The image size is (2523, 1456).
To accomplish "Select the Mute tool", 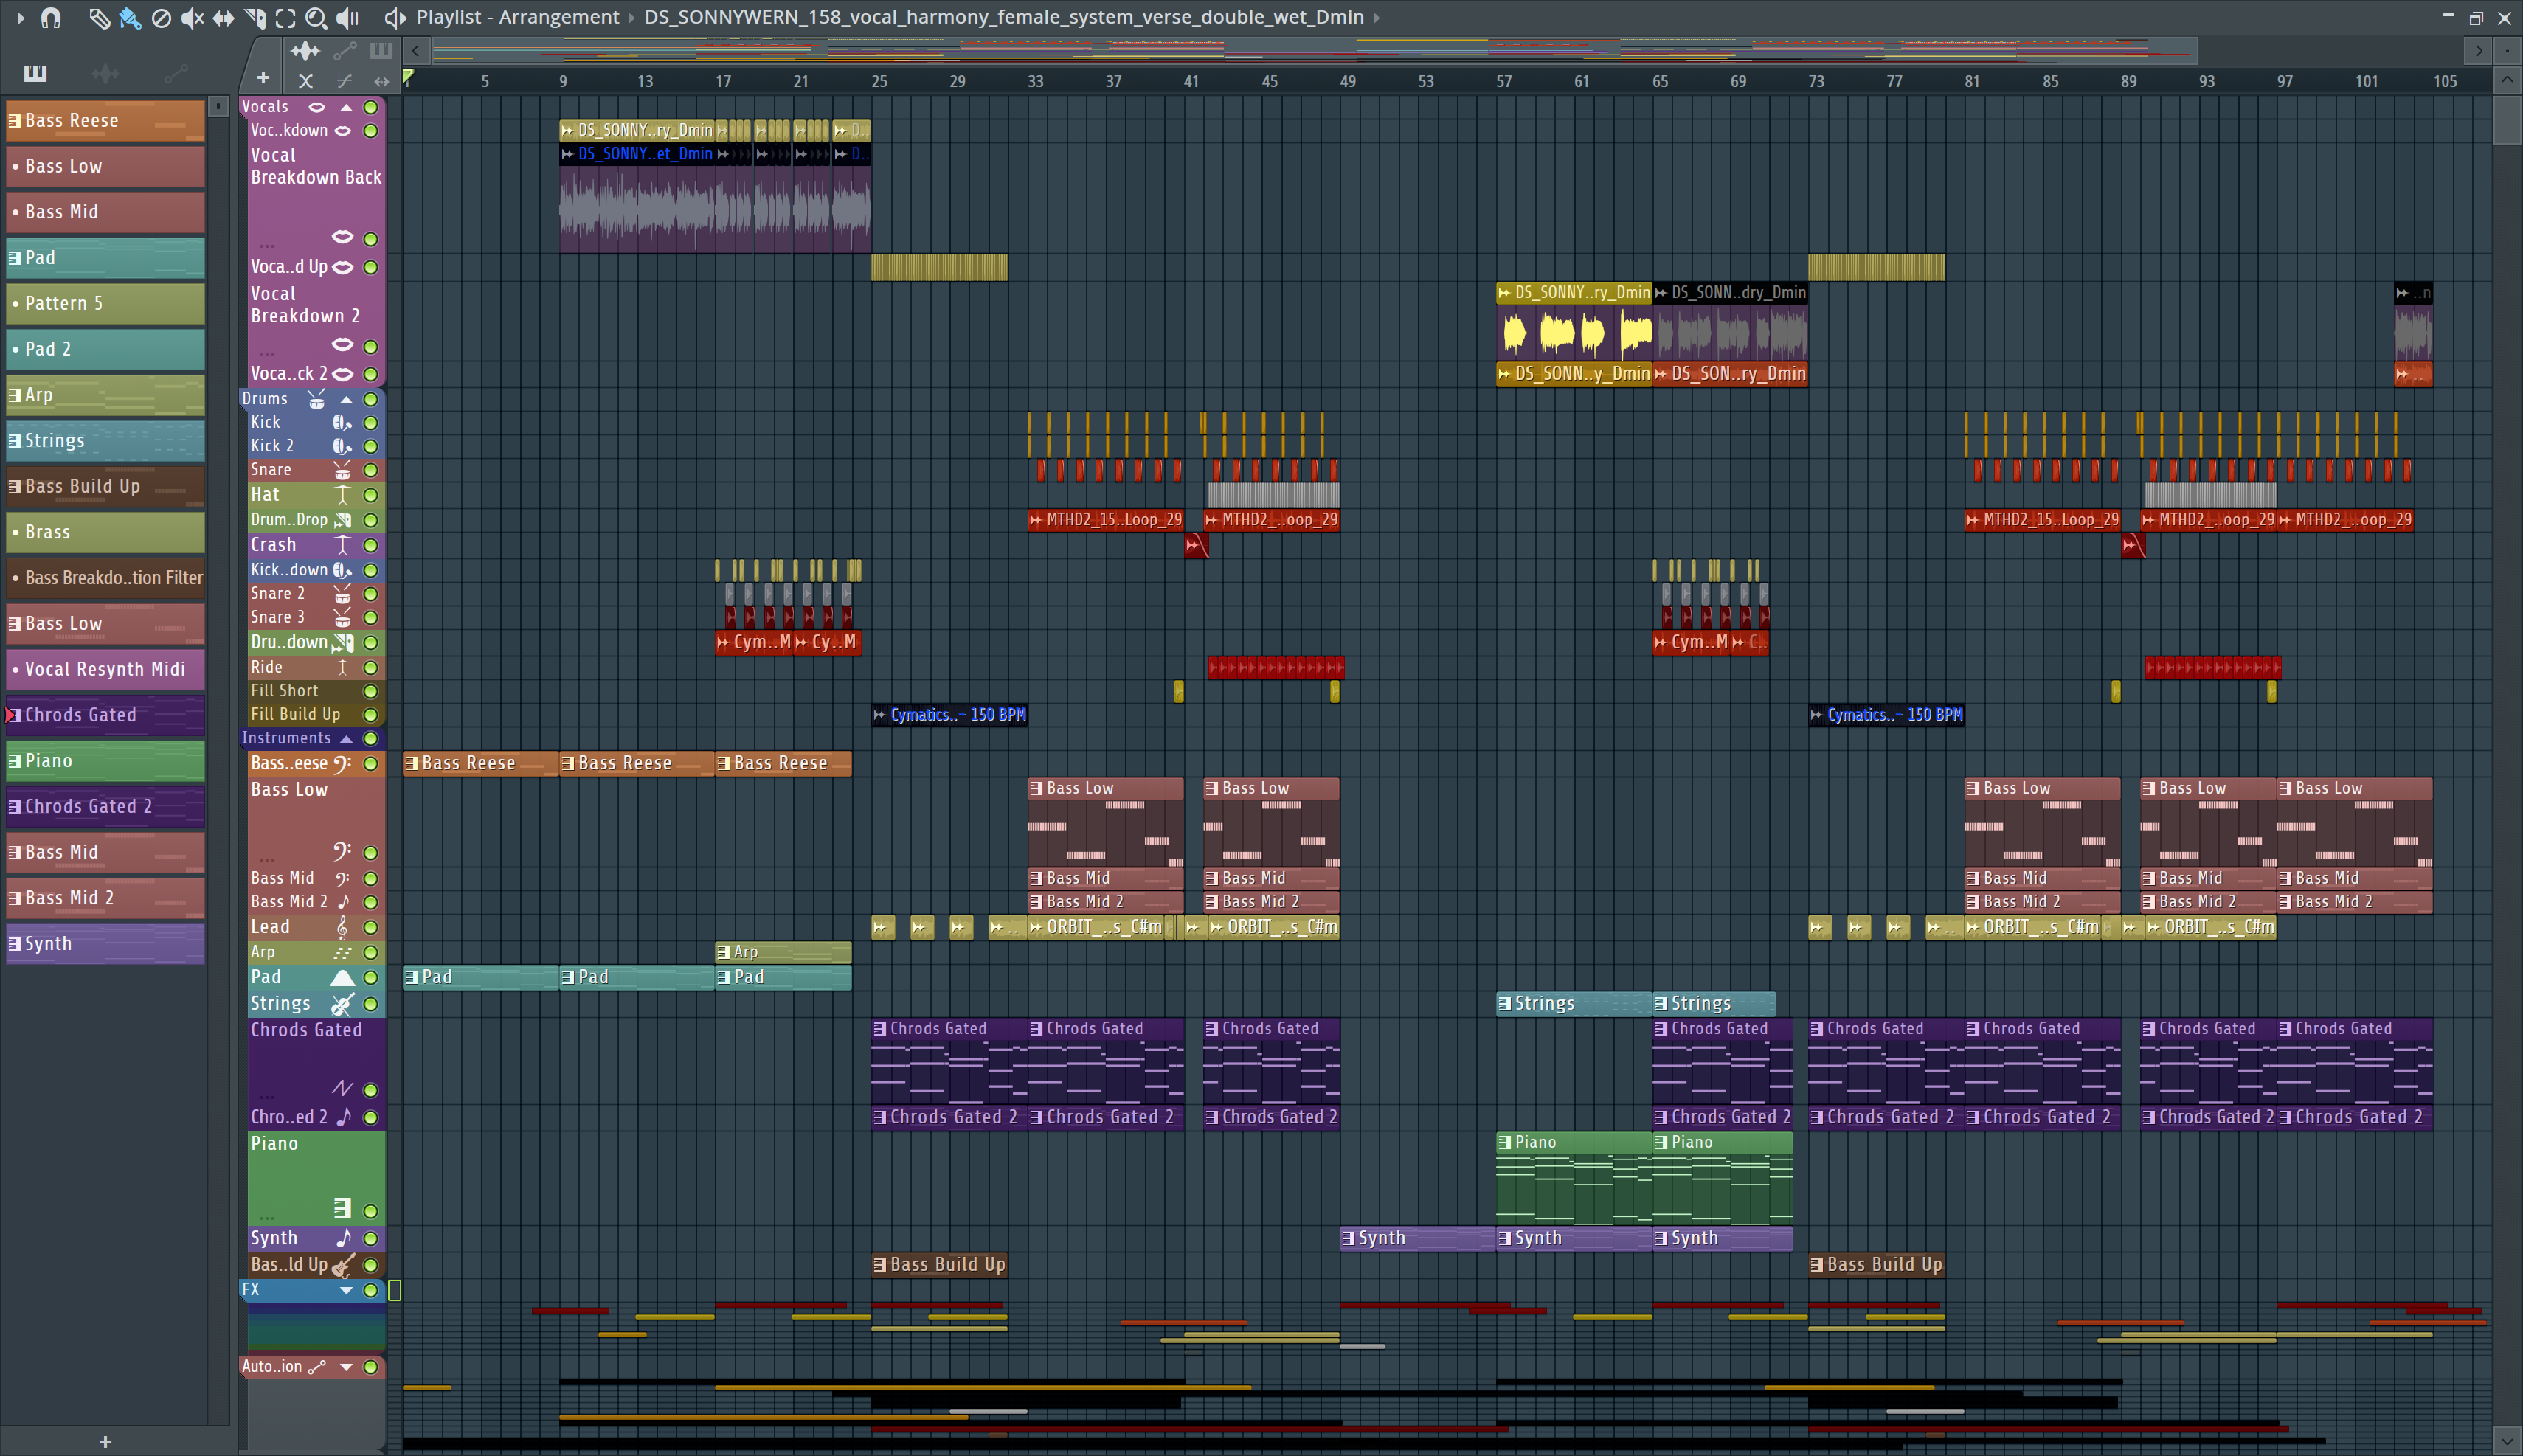I will 192,17.
